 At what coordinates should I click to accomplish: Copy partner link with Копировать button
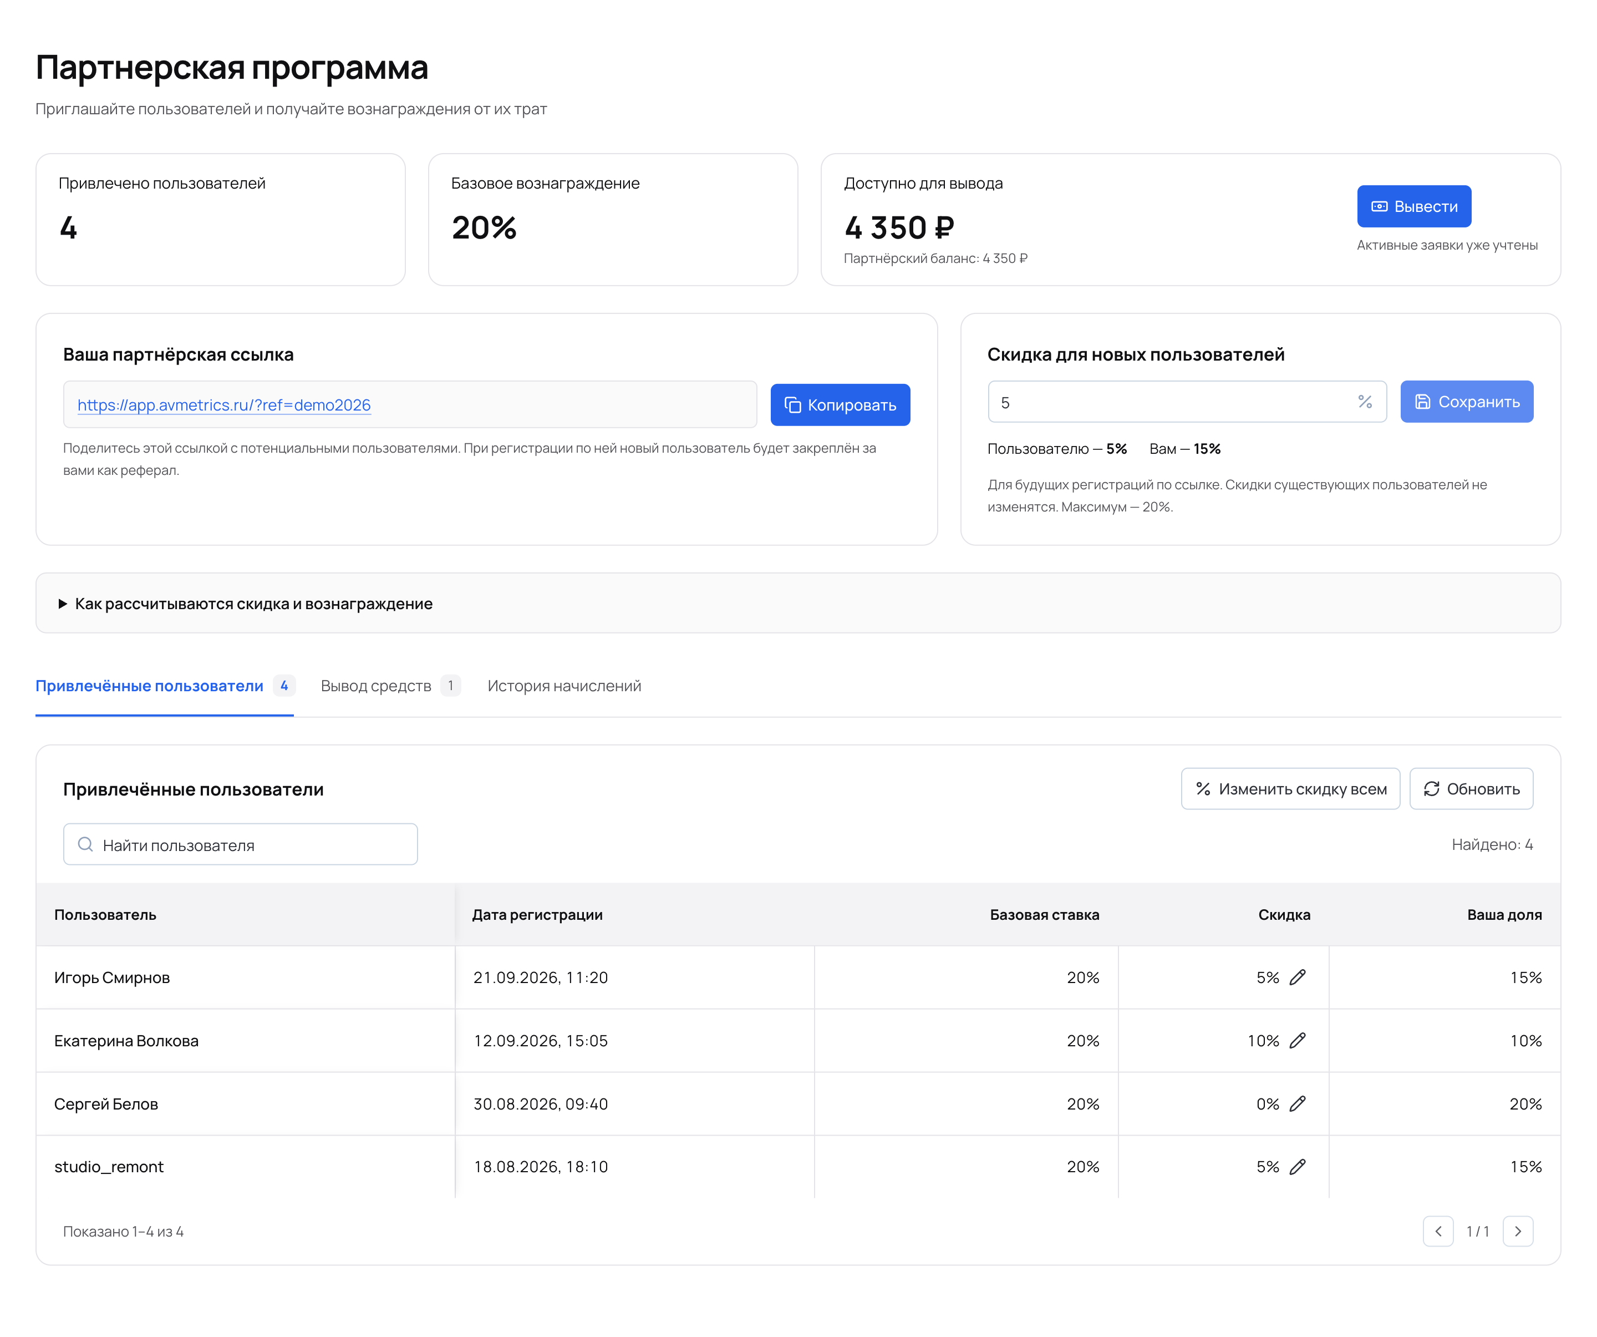840,405
